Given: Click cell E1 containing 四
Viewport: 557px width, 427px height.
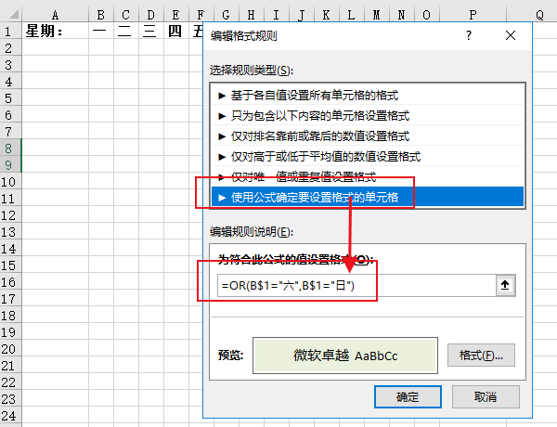Looking at the screenshot, I should 175,32.
